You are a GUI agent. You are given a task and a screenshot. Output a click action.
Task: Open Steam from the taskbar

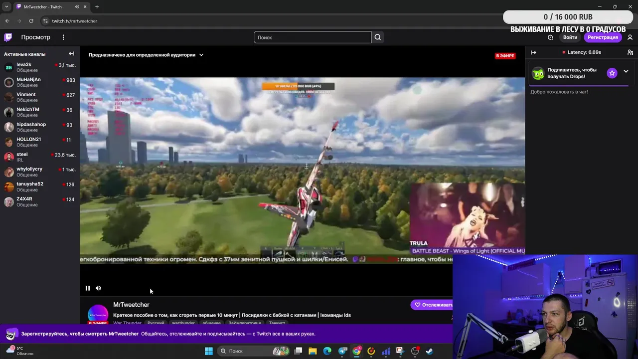(x=429, y=351)
